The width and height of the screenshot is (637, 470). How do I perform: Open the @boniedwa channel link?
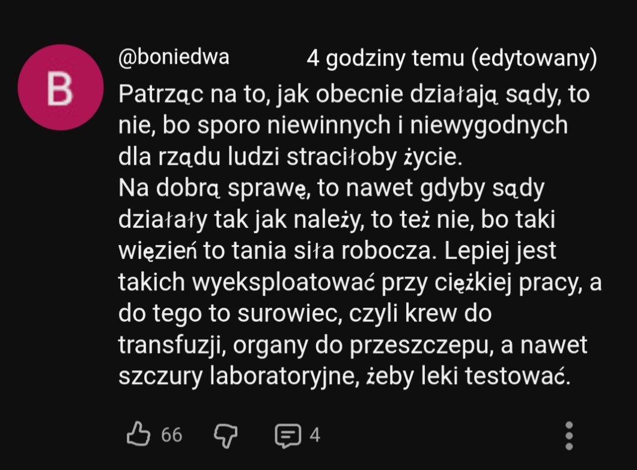(x=174, y=57)
